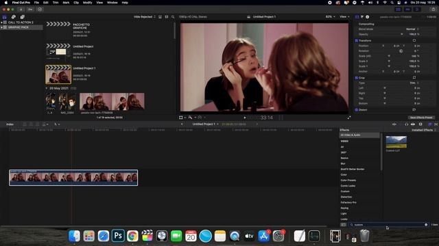Click the timeline Index button
This screenshot has width=439, height=246.
(x=10, y=124)
